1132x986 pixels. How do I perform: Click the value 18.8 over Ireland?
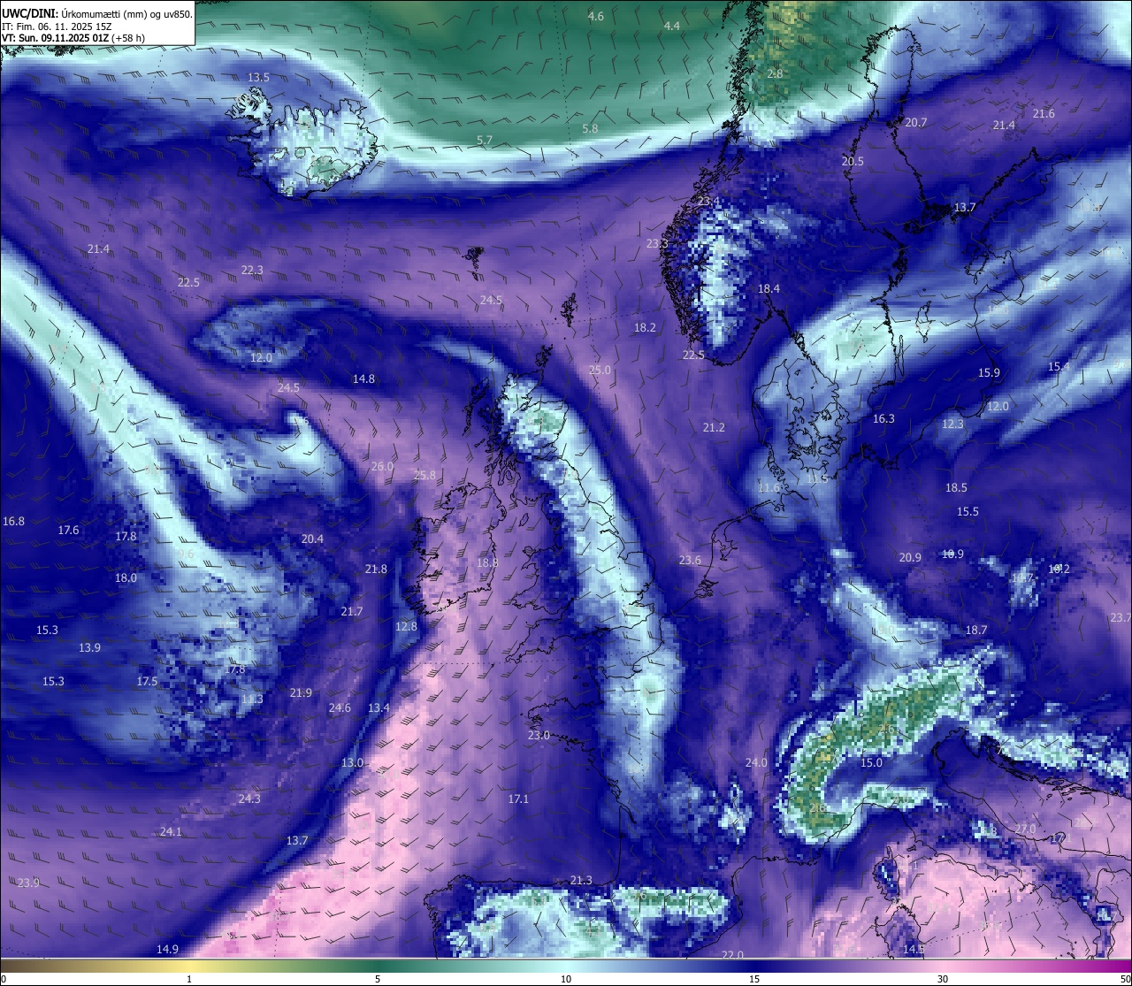pyautogui.click(x=487, y=563)
